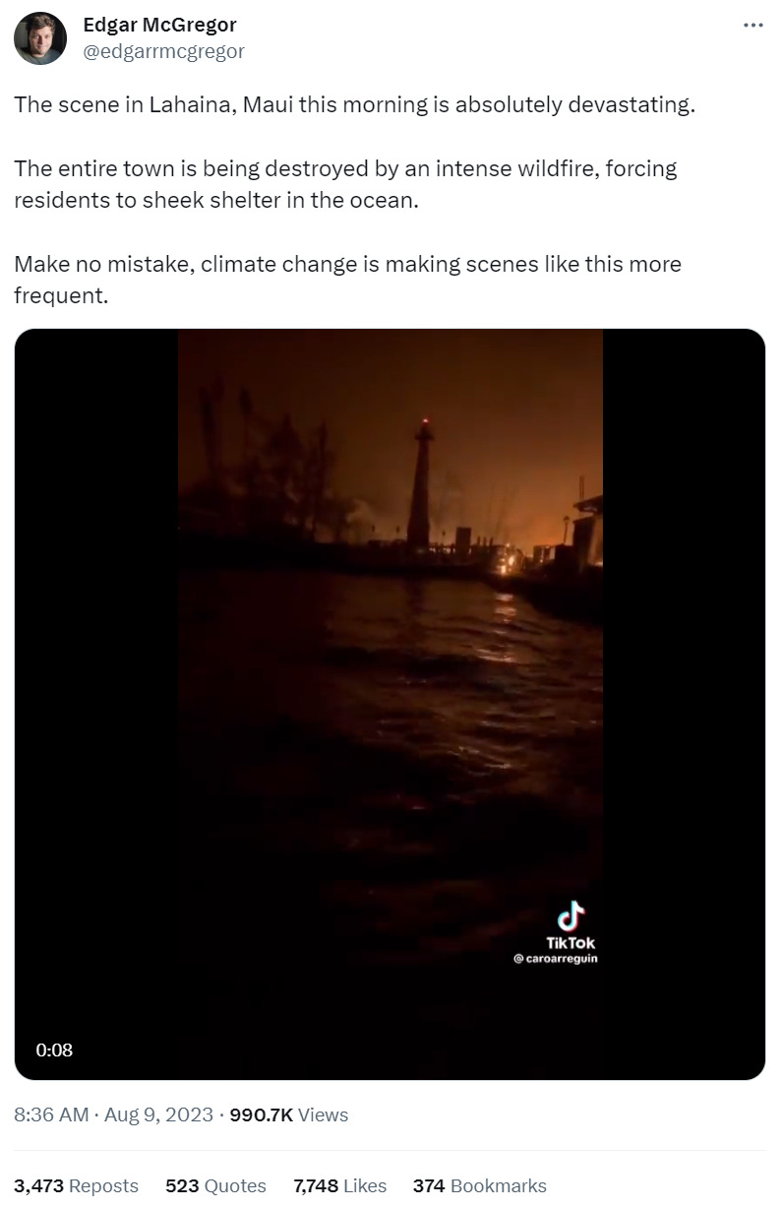The width and height of the screenshot is (783, 1209).
Task: View the 990.7K Views analytics
Action: click(288, 1114)
